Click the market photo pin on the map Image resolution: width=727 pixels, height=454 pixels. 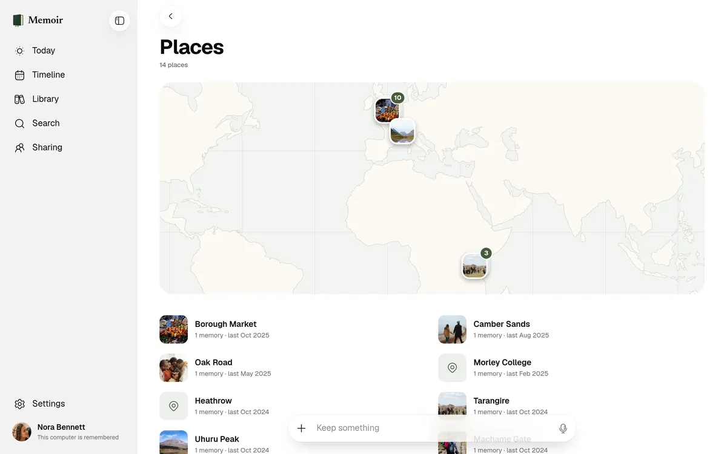point(387,111)
